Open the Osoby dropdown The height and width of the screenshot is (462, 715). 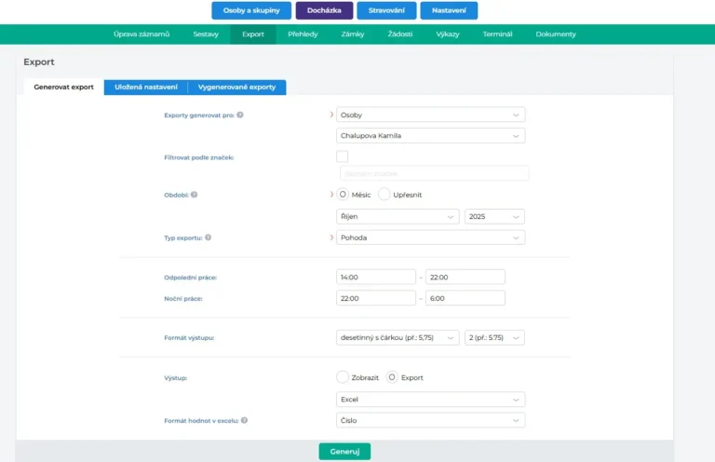430,115
